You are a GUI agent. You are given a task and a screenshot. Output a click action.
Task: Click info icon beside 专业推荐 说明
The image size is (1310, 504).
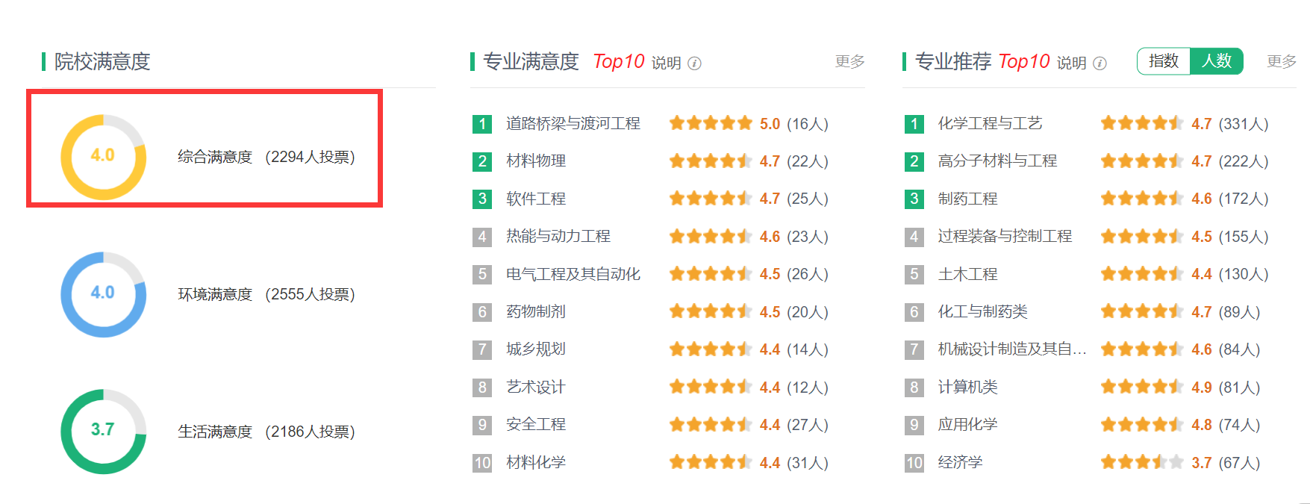click(1100, 63)
